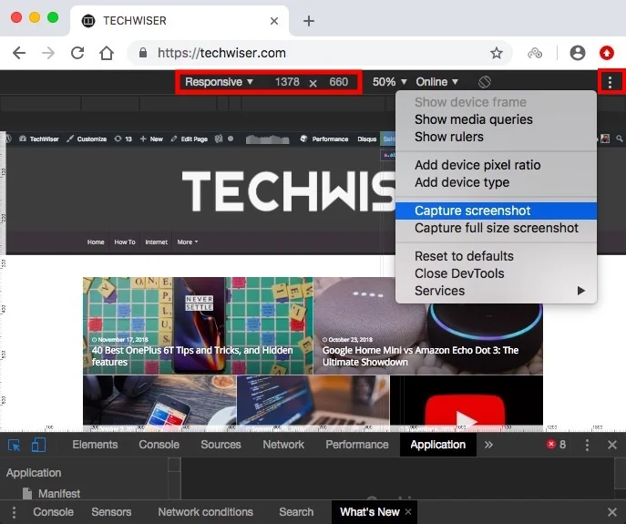
Task: Click the How To nav link
Action: coord(125,242)
